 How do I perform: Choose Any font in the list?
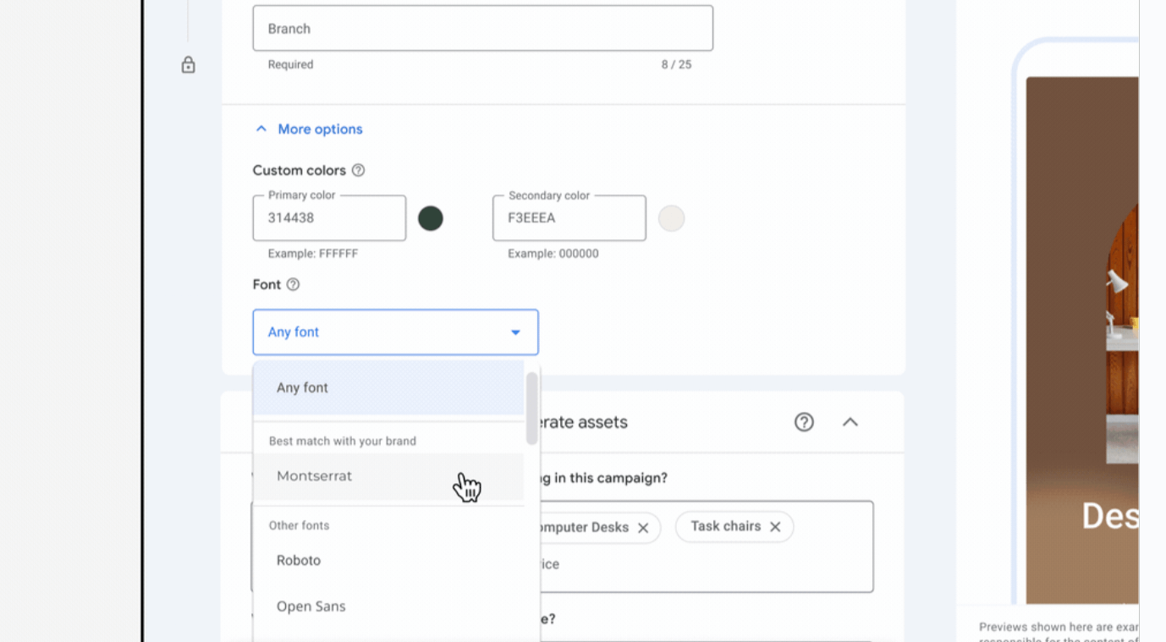388,387
